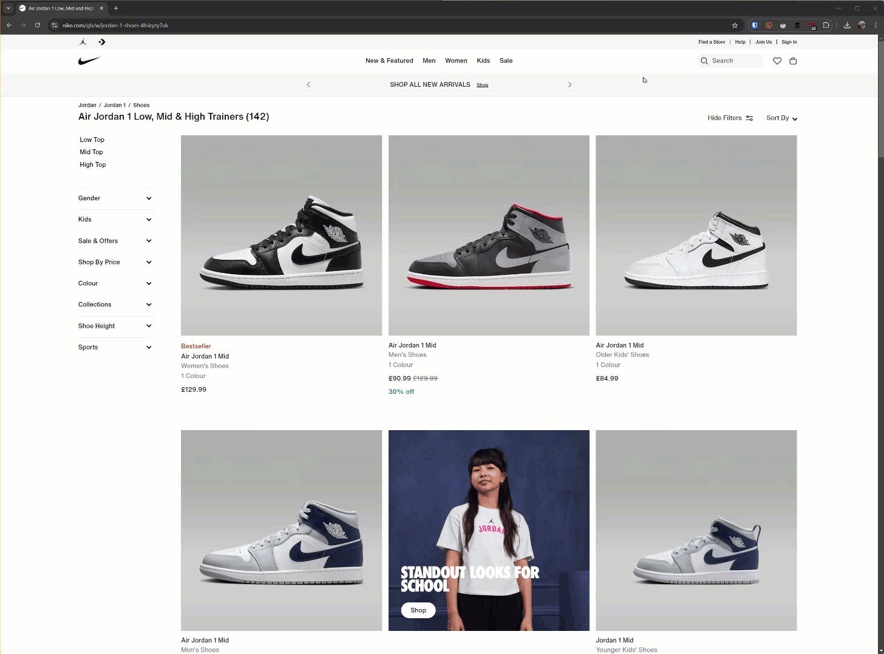The height and width of the screenshot is (654, 884).
Task: Expand the Collections filter
Action: (115, 305)
